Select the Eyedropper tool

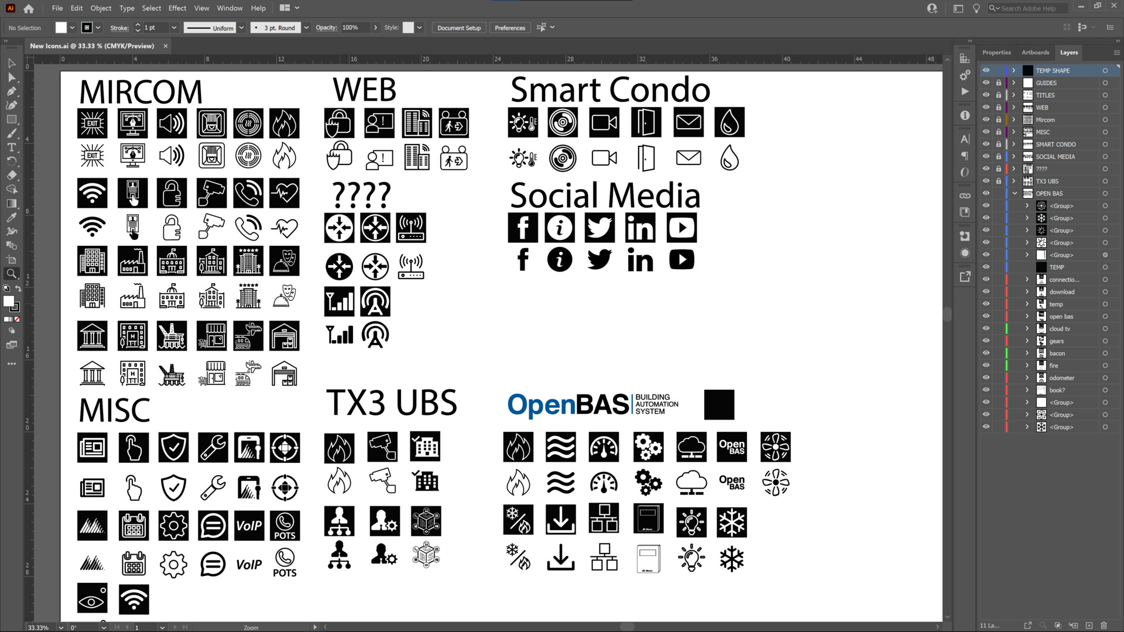point(12,218)
